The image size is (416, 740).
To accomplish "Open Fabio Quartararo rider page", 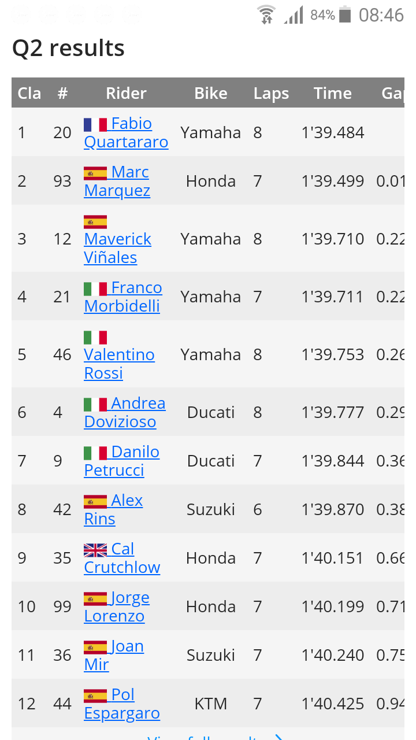I will coord(126,132).
